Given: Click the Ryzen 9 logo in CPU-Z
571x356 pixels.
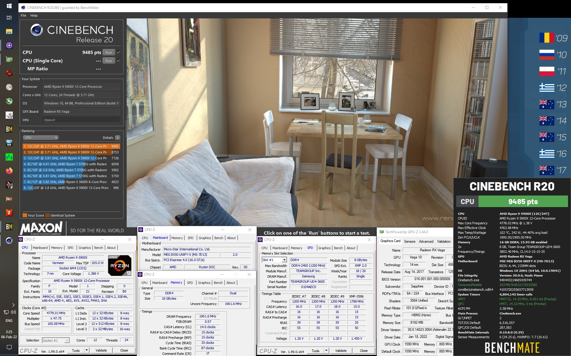Looking at the screenshot, I should click(x=120, y=266).
